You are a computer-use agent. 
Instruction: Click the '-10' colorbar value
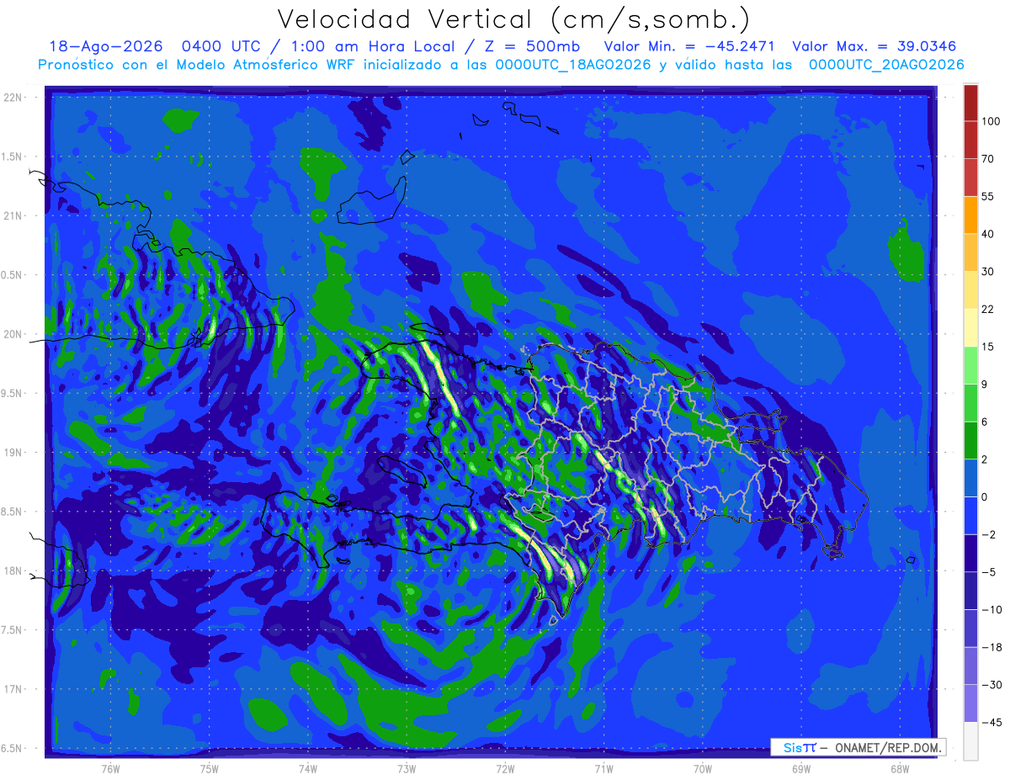[x=991, y=609]
